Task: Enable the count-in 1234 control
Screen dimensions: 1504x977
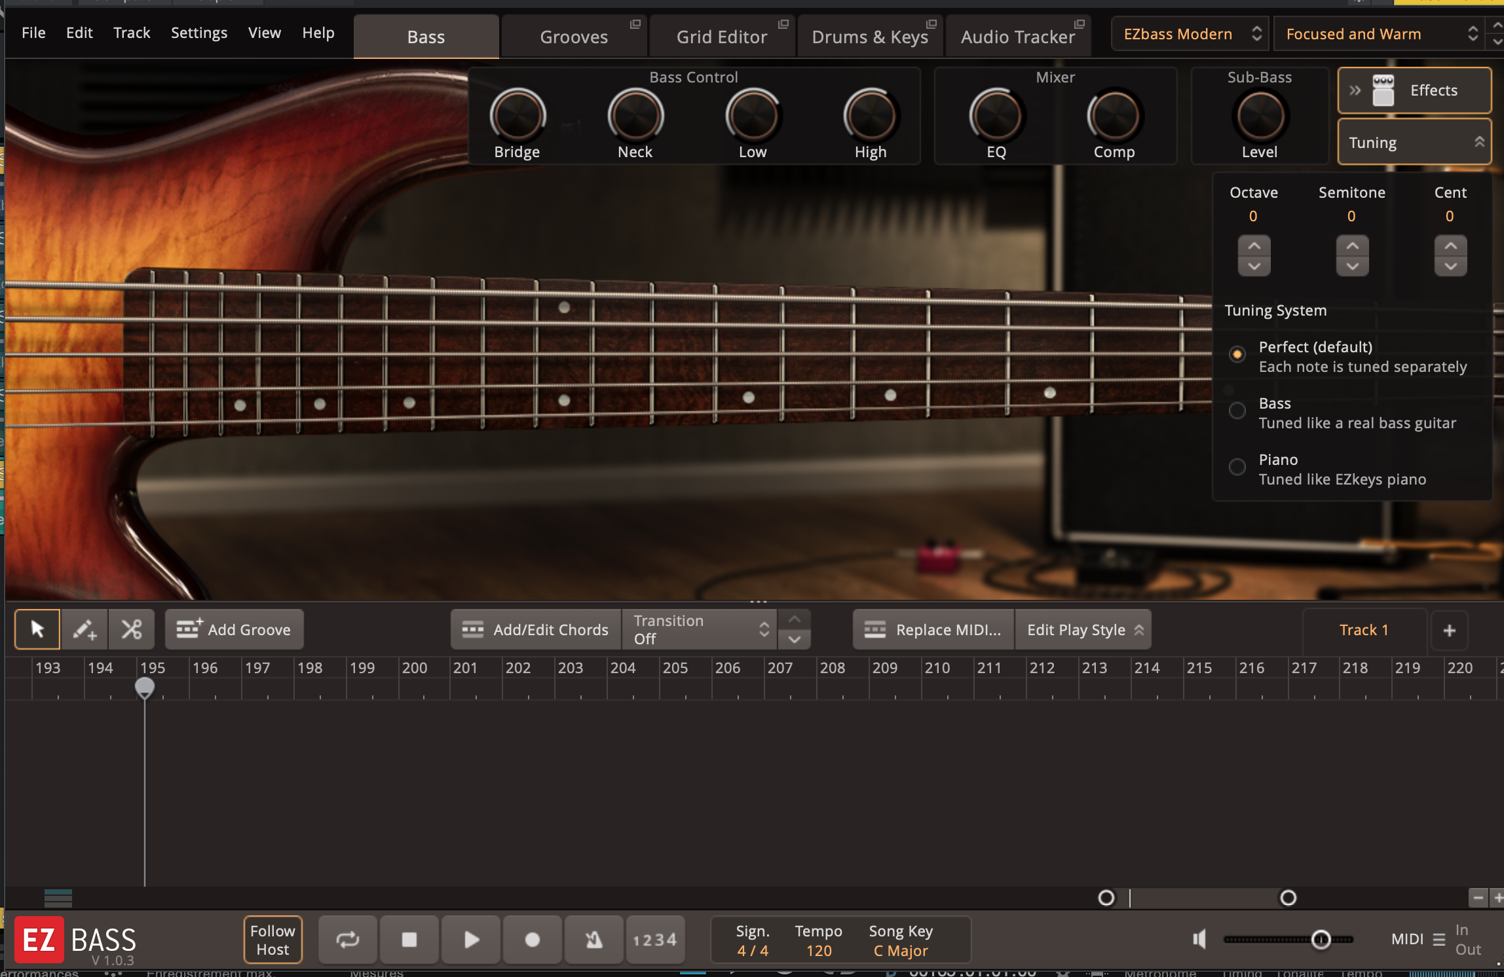Action: (654, 939)
